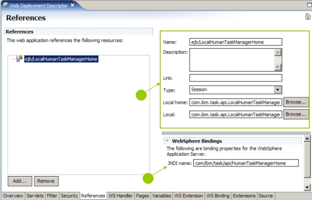Viewport: 312px width, 200px height.
Task: Open the Source tab
Action: click(266, 195)
